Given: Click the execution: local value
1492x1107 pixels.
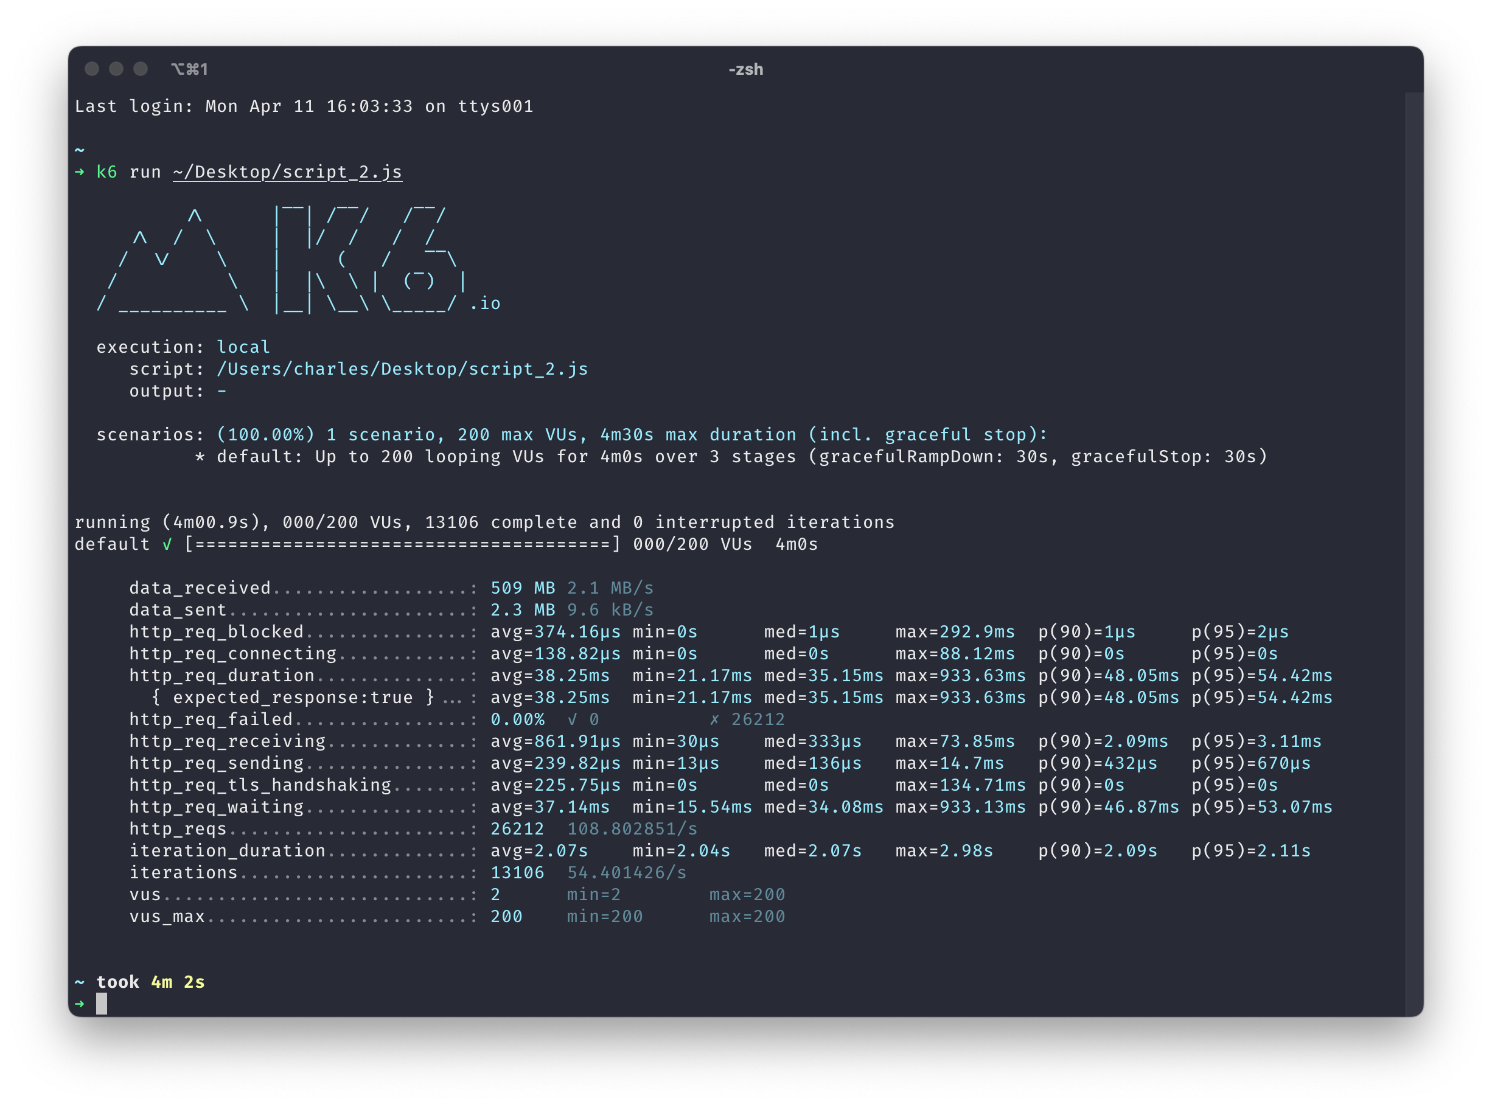Looking at the screenshot, I should (x=243, y=347).
